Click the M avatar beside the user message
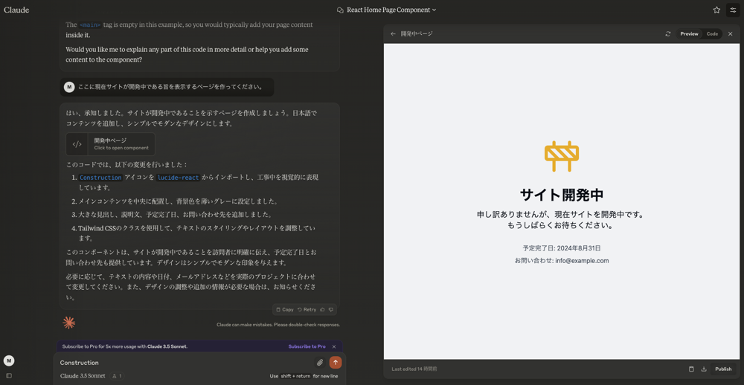The image size is (744, 385). 69,87
